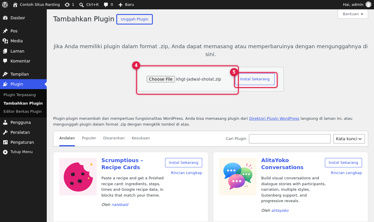Click the Dasbor gauge icon

[5, 18]
